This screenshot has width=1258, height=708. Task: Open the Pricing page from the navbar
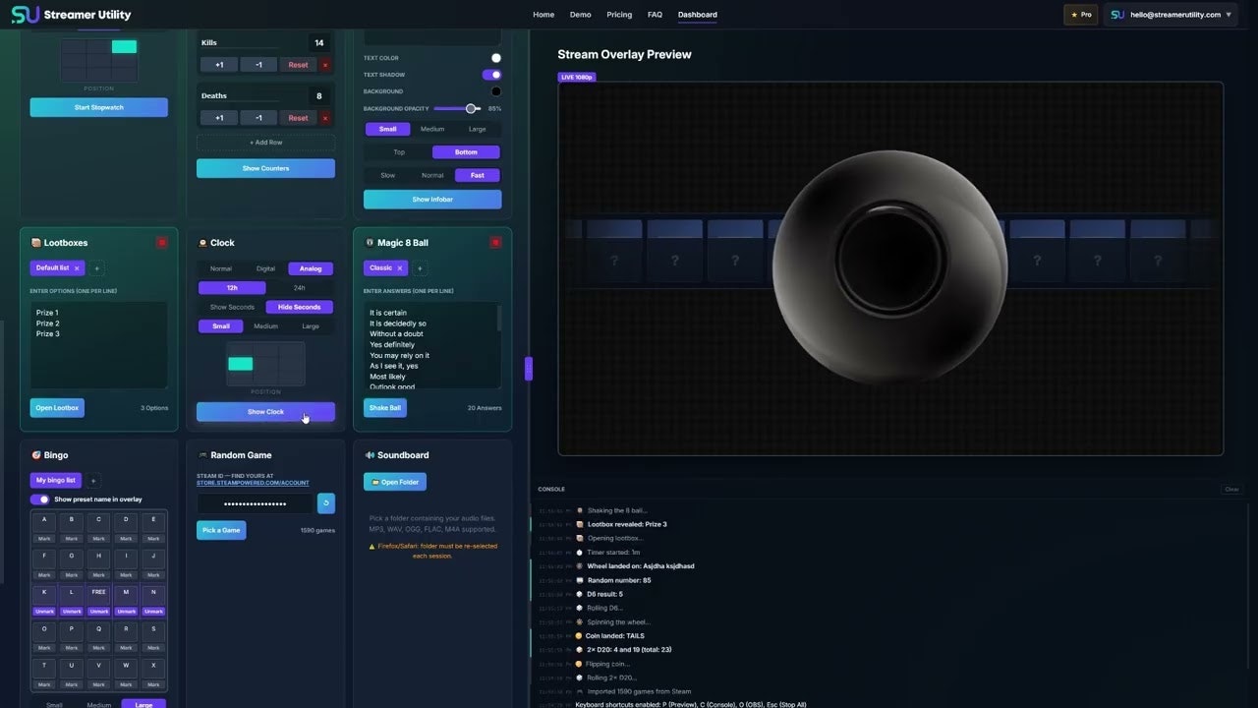[x=619, y=15]
